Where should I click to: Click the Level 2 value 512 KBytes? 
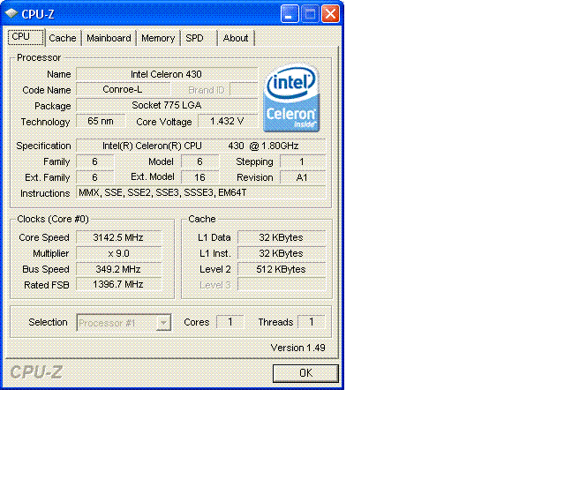[282, 269]
